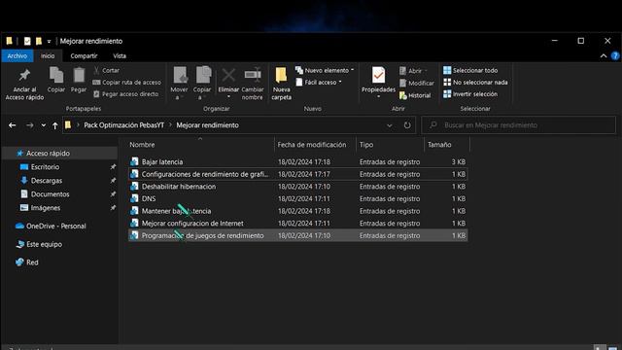Click the DNS file registry icon

[134, 198]
